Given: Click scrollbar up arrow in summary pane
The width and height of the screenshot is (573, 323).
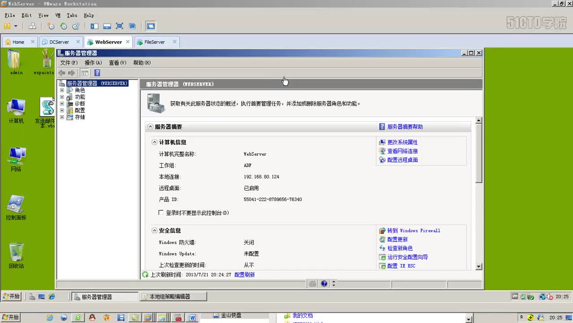Looking at the screenshot, I should (x=478, y=120).
